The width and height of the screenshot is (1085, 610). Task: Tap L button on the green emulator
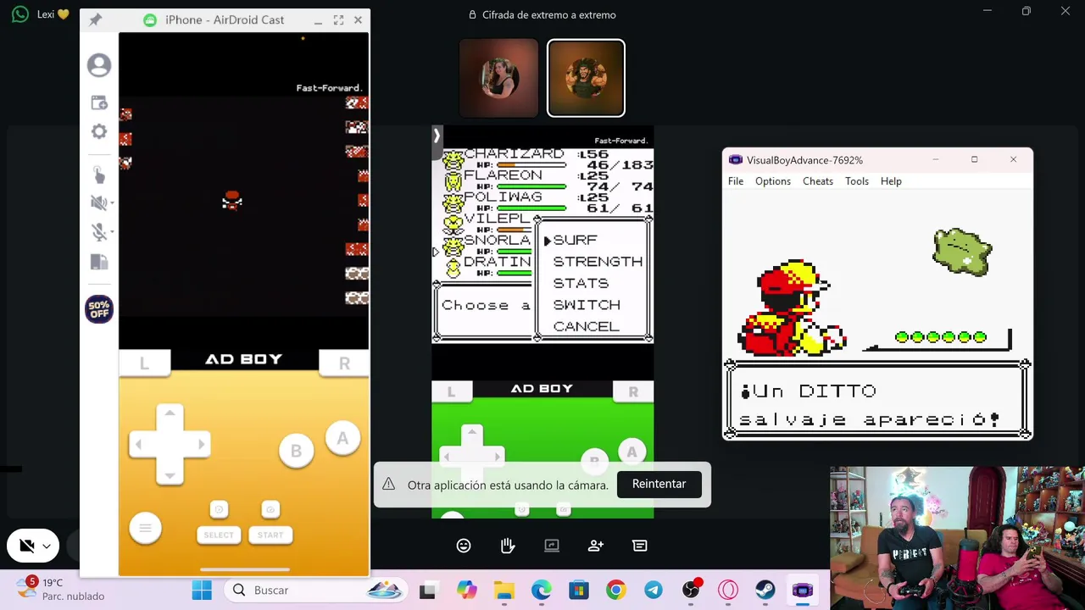point(451,391)
